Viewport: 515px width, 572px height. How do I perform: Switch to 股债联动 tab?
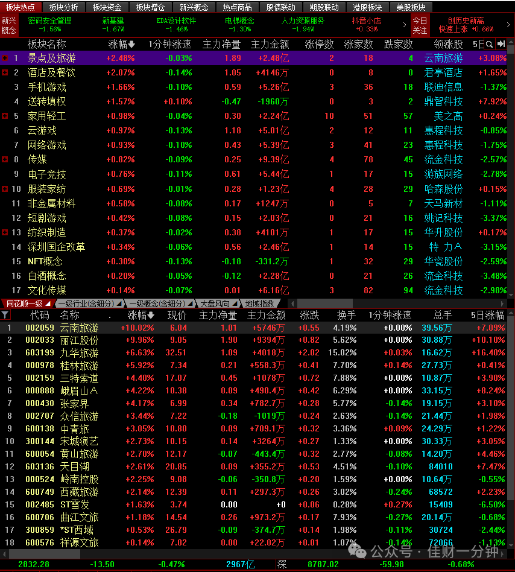tap(280, 7)
